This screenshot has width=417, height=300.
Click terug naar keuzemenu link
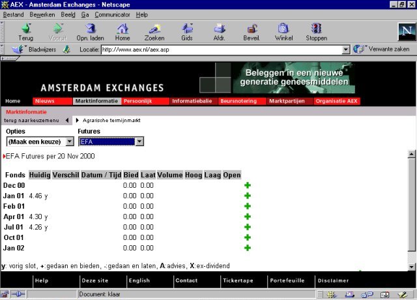point(31,120)
